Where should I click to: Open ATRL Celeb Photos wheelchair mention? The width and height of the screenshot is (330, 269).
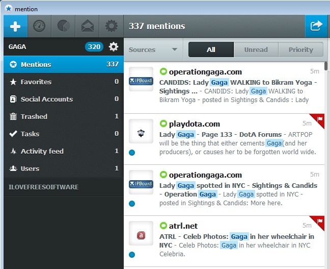tap(224, 241)
